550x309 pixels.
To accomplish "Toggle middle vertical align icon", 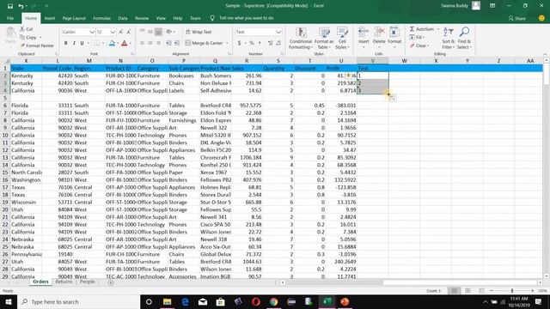I will (x=150, y=32).
